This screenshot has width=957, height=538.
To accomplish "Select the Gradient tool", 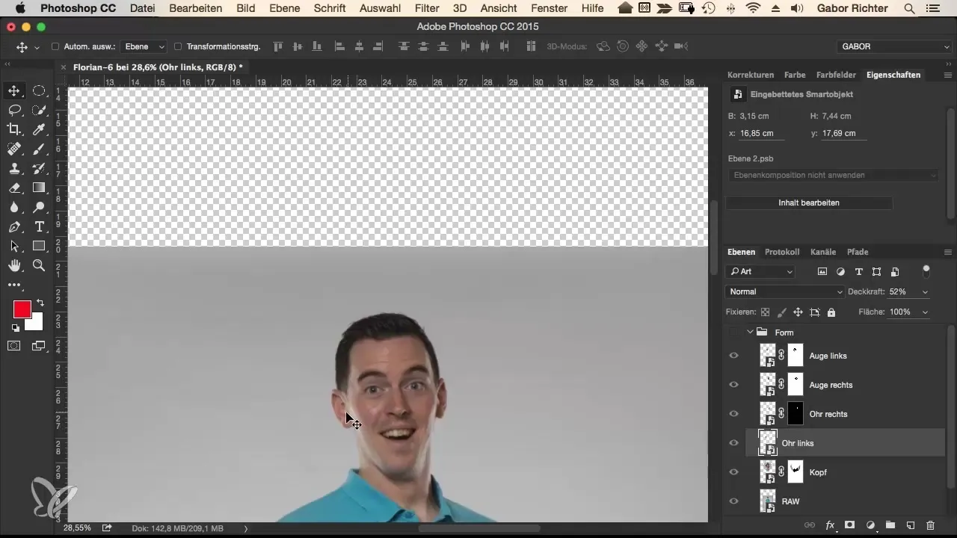I will [39, 188].
